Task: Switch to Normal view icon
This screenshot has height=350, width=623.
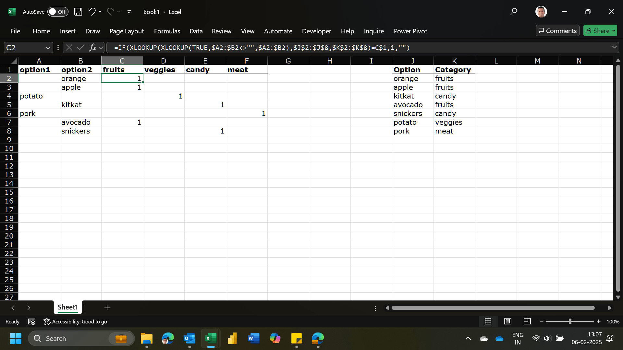Action: click(488, 321)
